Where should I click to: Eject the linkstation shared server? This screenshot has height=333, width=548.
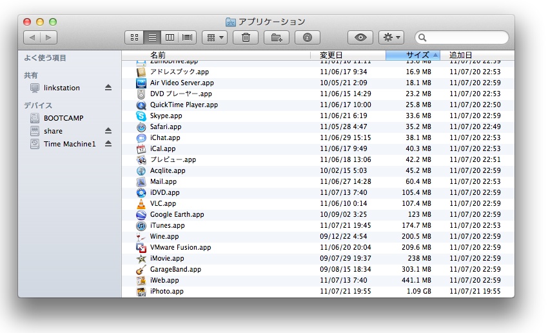108,88
